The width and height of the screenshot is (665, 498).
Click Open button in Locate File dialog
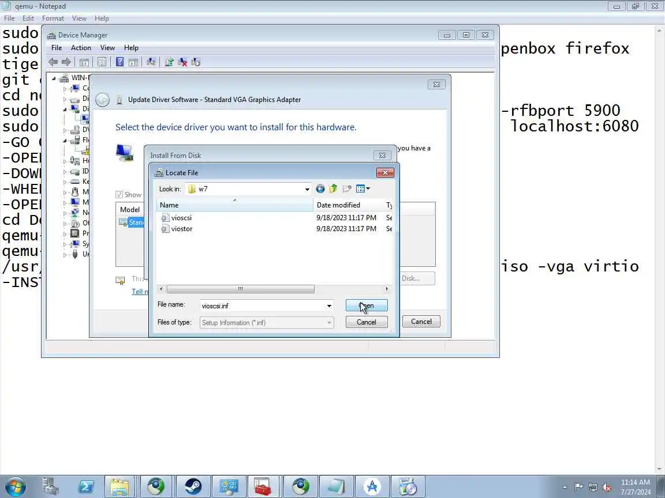click(367, 305)
